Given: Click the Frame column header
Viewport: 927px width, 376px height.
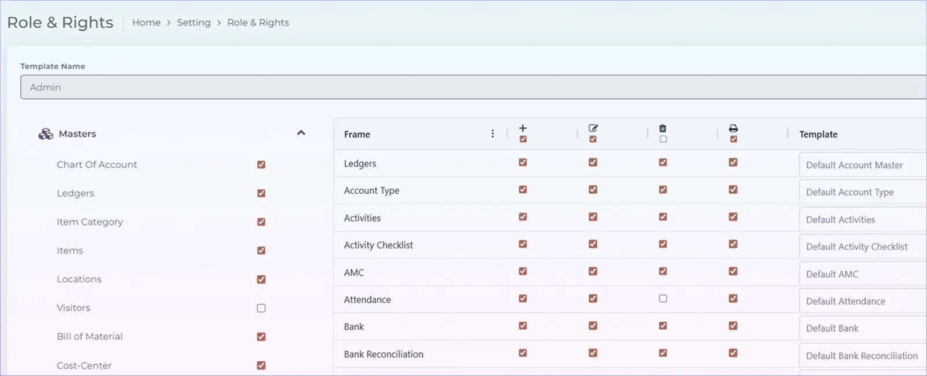Looking at the screenshot, I should tap(357, 134).
